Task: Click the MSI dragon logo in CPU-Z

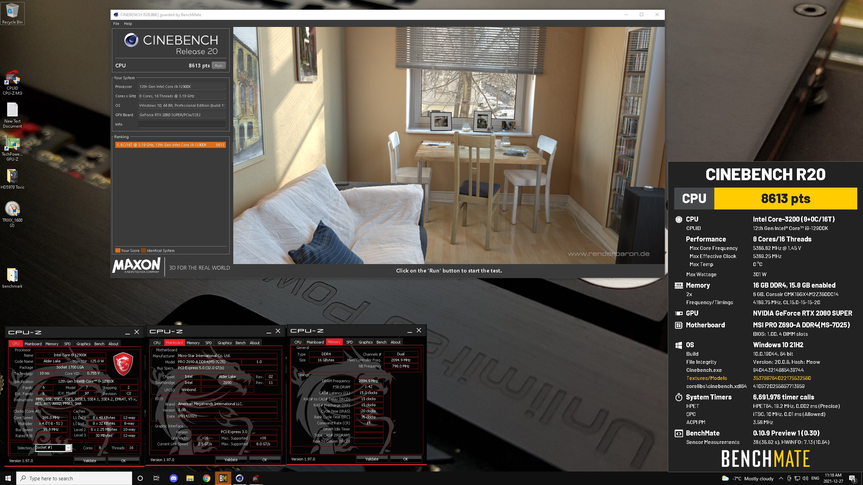Action: [123, 364]
